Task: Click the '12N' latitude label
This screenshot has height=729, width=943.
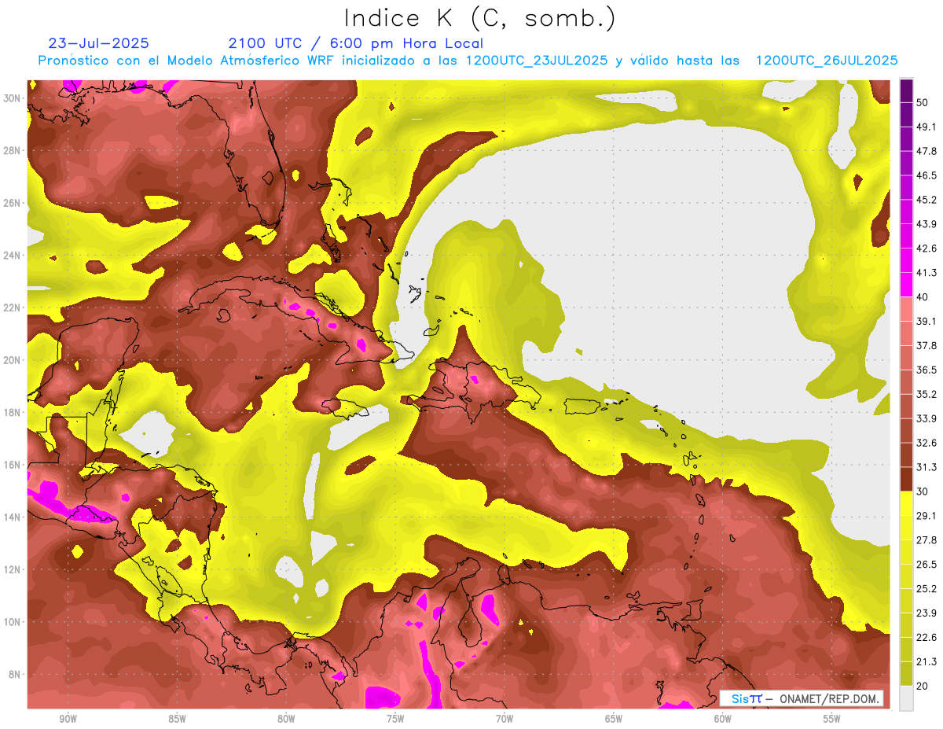Action: point(13,569)
